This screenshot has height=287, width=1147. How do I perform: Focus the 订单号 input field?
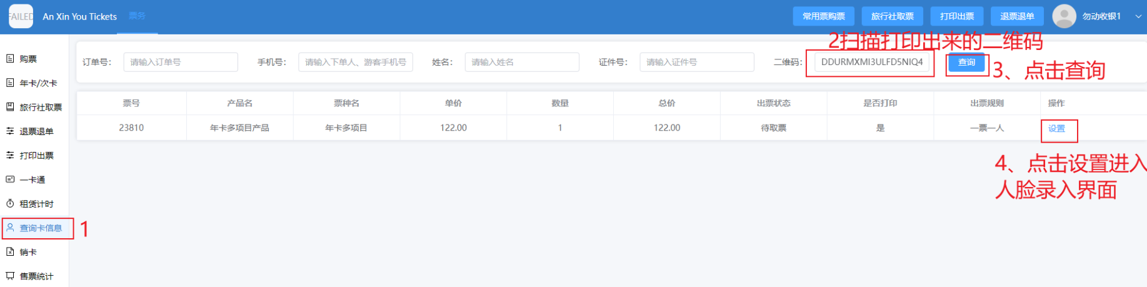tap(181, 62)
